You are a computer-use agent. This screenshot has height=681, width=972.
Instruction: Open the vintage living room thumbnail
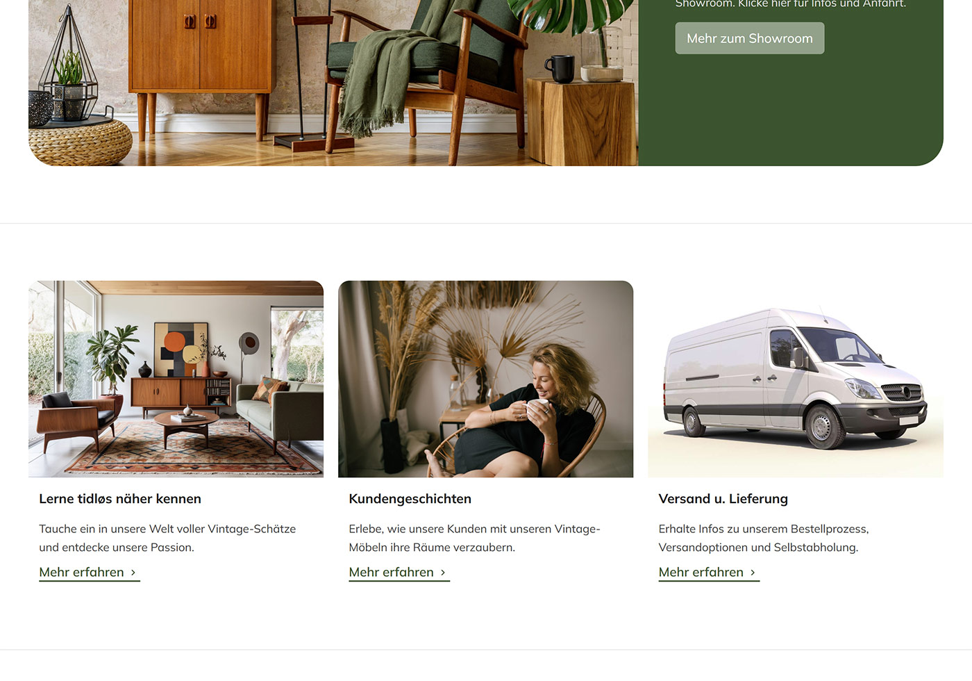point(176,379)
